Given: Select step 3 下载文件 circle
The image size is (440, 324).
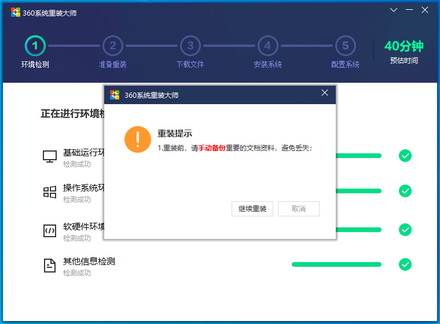Looking at the screenshot, I should (x=190, y=46).
